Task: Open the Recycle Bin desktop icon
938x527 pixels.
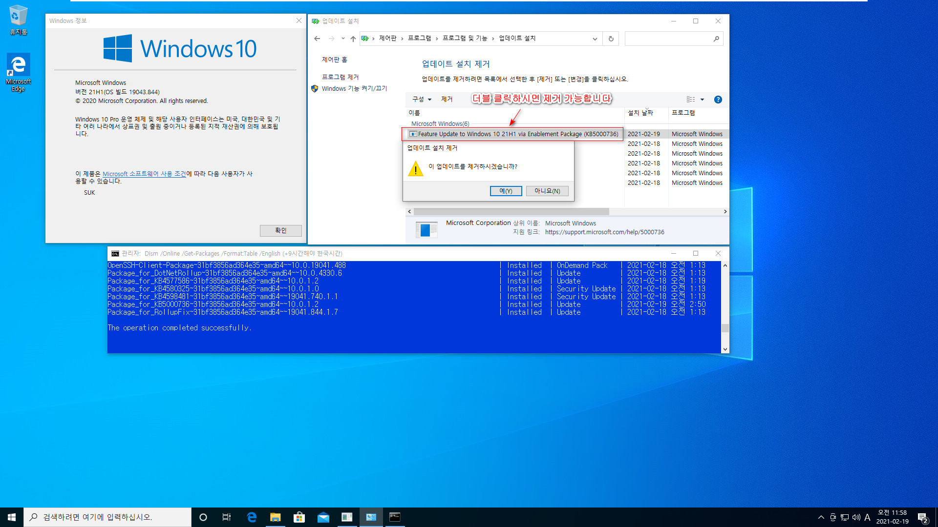Action: [x=19, y=20]
